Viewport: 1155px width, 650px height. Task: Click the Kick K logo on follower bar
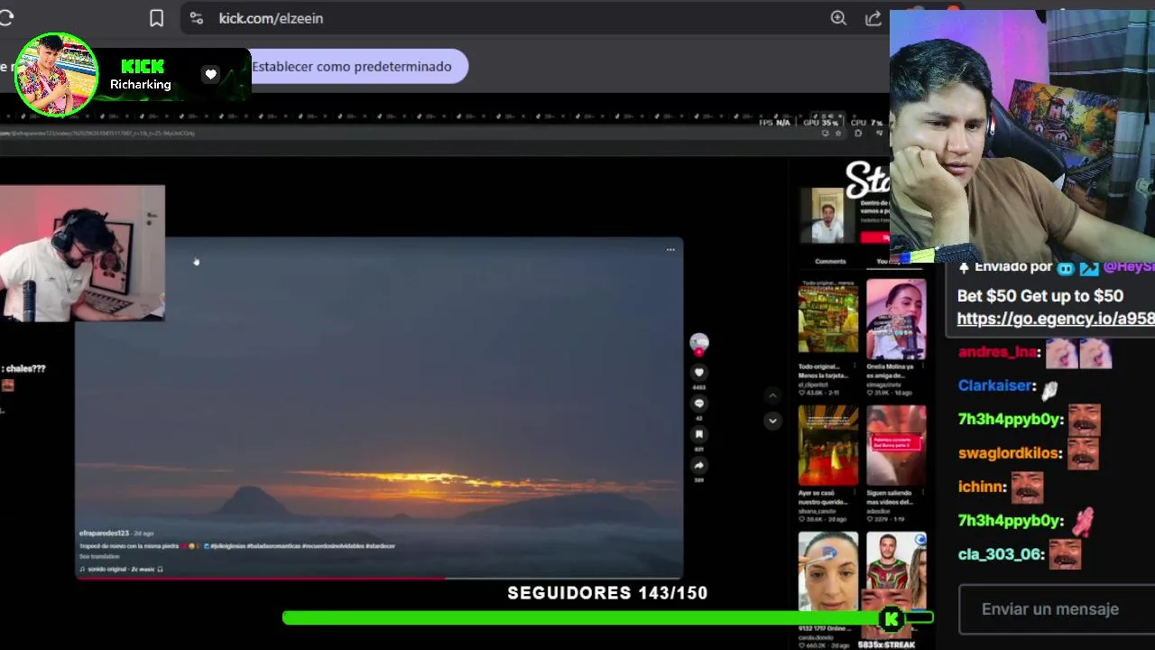tap(892, 618)
